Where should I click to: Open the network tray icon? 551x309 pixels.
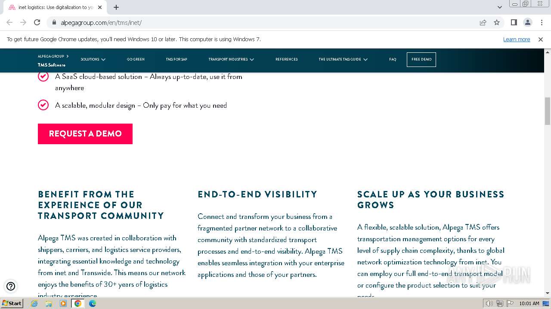pyautogui.click(x=499, y=303)
